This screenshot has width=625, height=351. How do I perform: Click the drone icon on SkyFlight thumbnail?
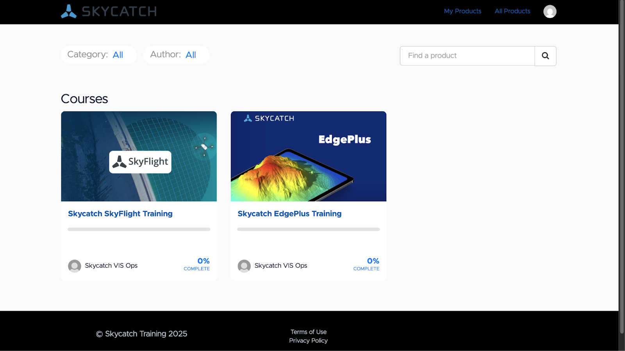[x=204, y=147]
